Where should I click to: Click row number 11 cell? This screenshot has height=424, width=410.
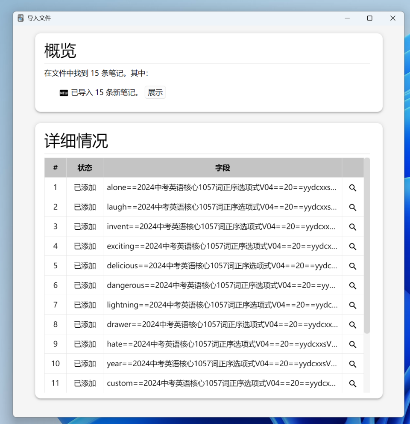pos(56,383)
